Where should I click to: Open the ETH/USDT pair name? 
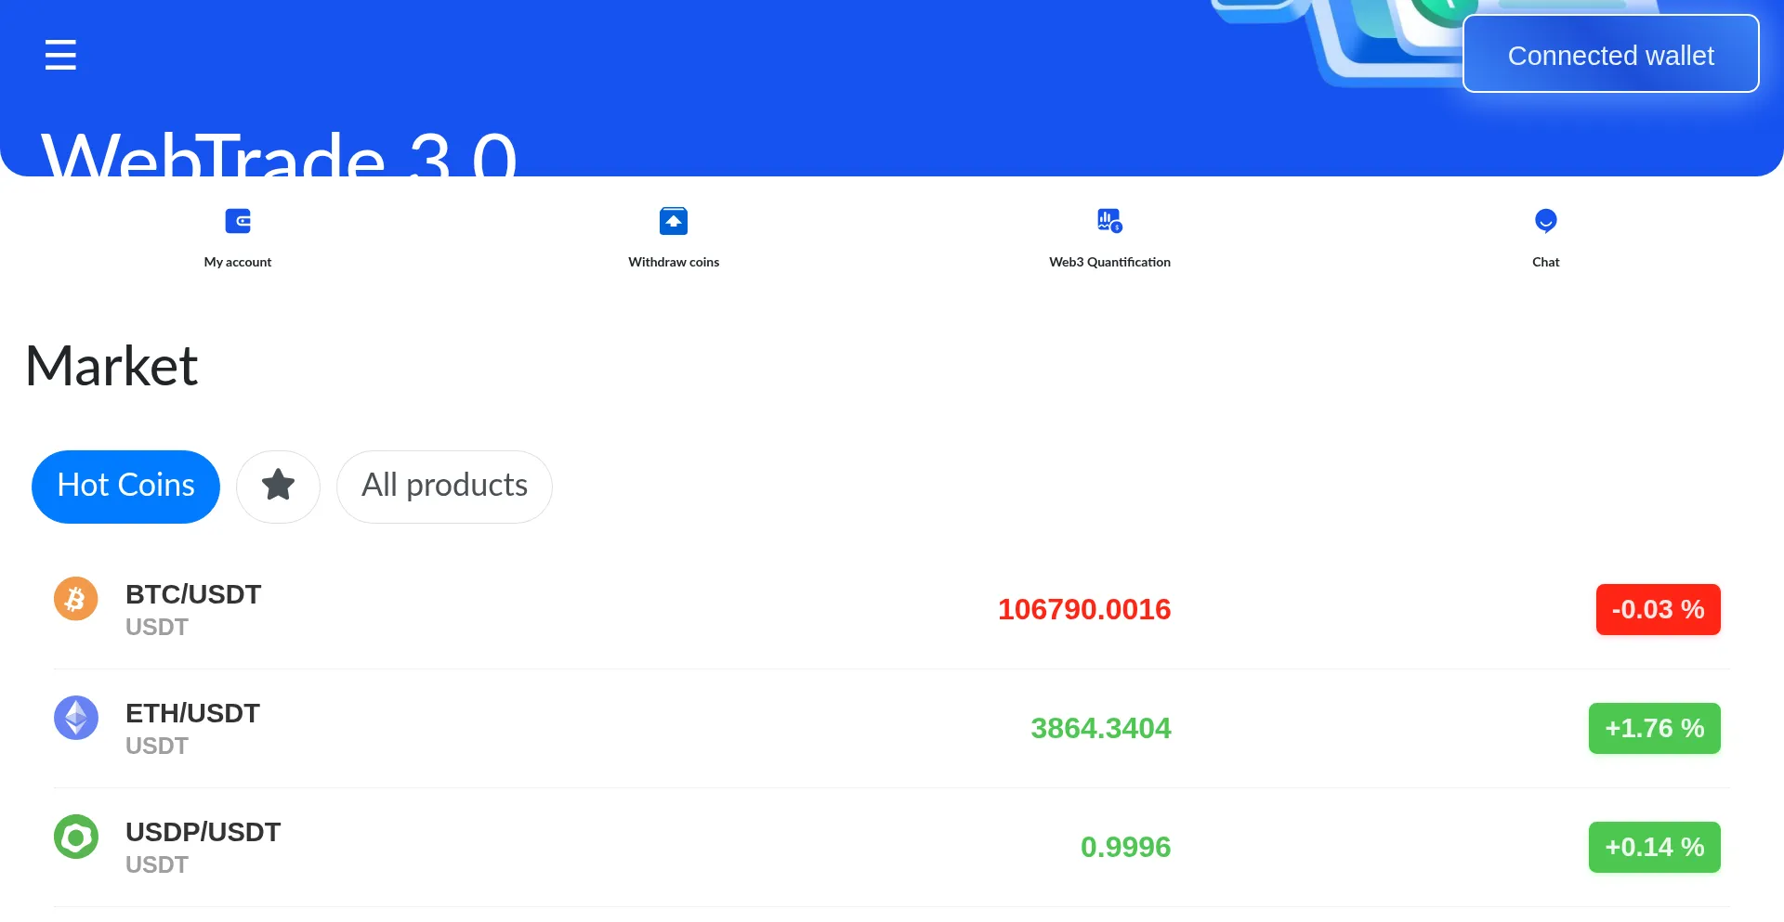(x=192, y=713)
